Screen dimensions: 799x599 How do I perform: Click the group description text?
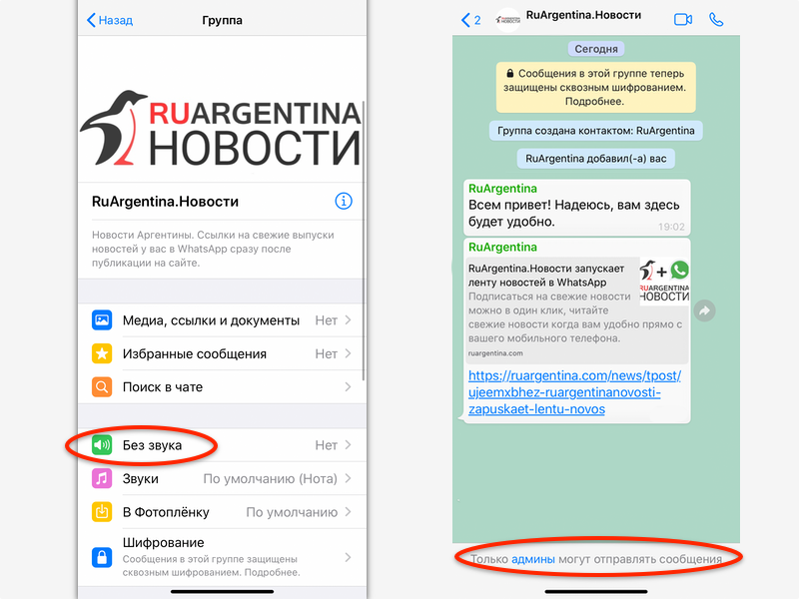213,249
